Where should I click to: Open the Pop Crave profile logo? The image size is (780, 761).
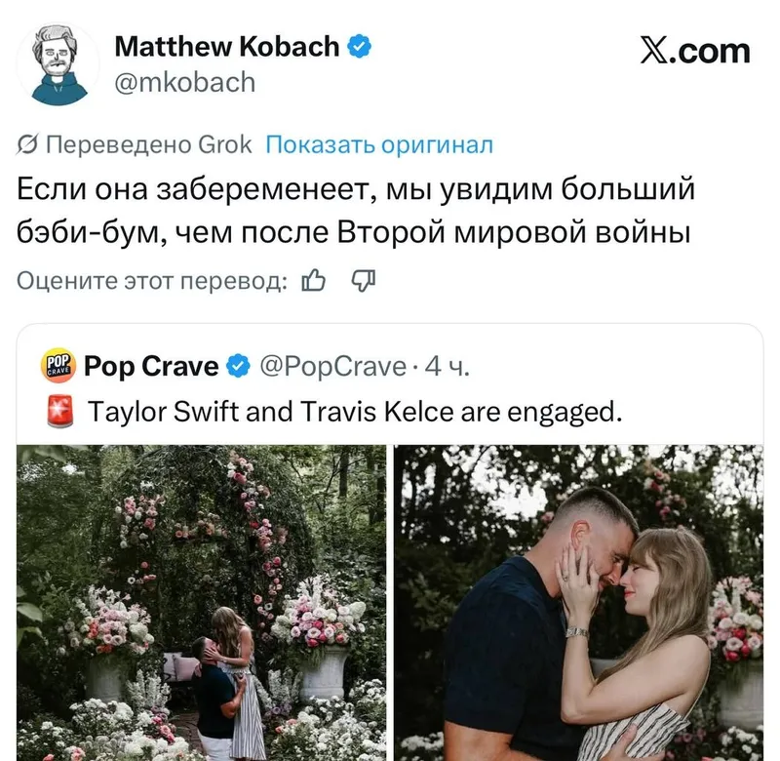58,365
